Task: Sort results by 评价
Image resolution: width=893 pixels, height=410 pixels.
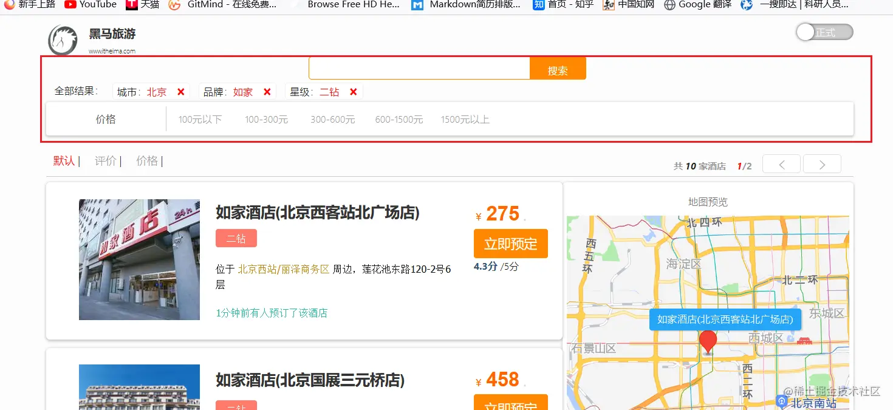Action: click(105, 161)
